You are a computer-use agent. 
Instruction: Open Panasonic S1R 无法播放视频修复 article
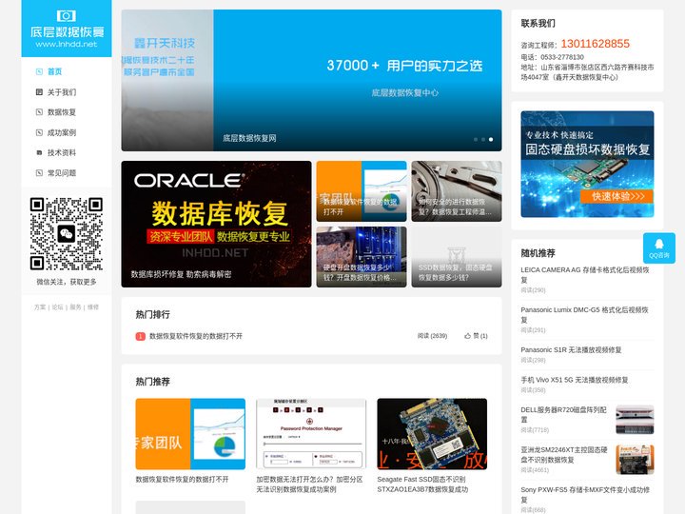click(571, 349)
